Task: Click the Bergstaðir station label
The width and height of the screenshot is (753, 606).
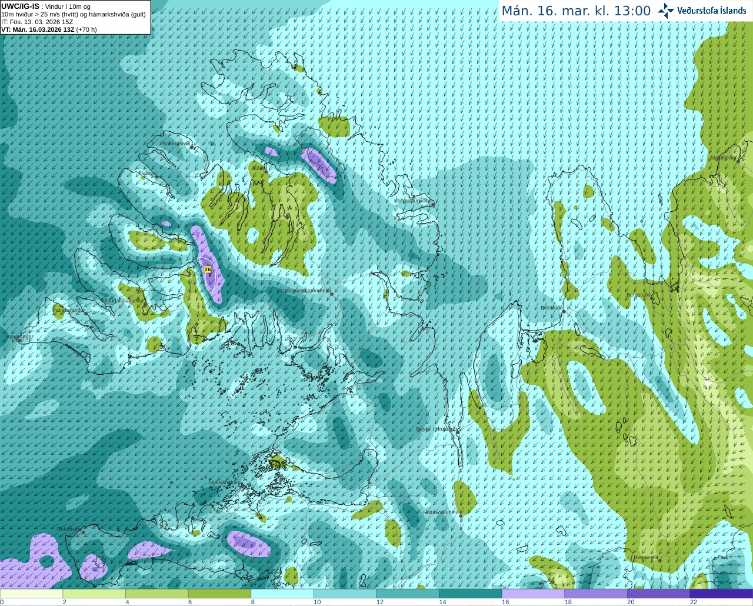Action: coord(639,295)
